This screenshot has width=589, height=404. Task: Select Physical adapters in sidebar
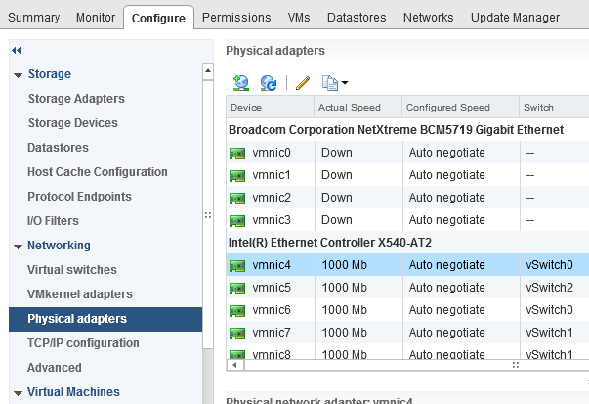pyautogui.click(x=105, y=319)
